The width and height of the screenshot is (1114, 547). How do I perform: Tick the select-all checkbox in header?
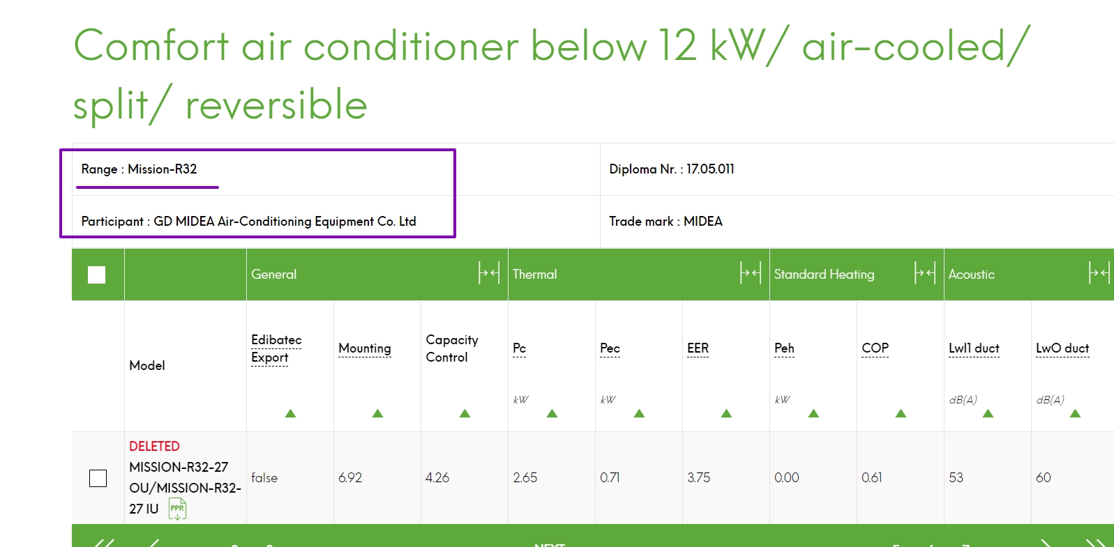97,275
